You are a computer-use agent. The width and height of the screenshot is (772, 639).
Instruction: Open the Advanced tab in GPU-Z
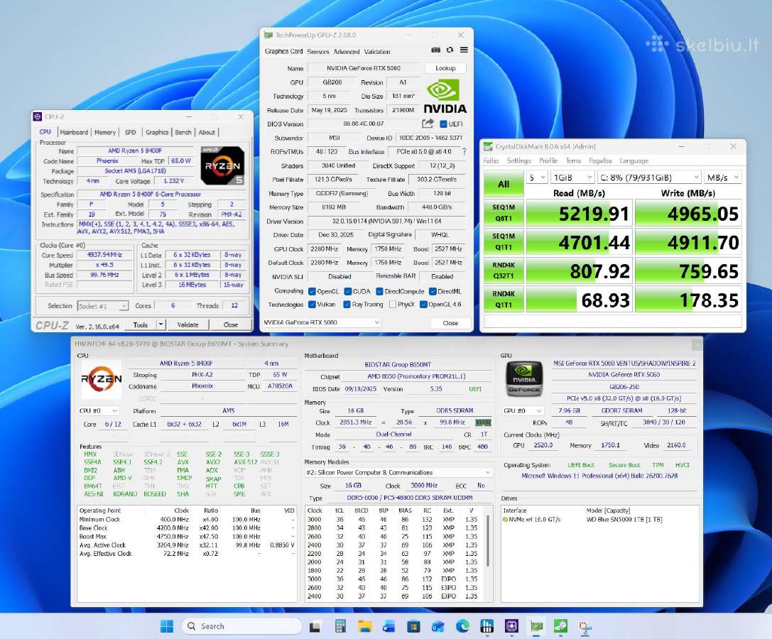pyautogui.click(x=347, y=51)
